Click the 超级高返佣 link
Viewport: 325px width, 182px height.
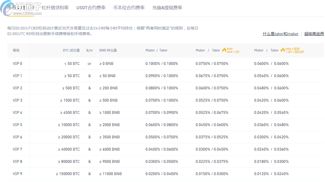click(314, 34)
